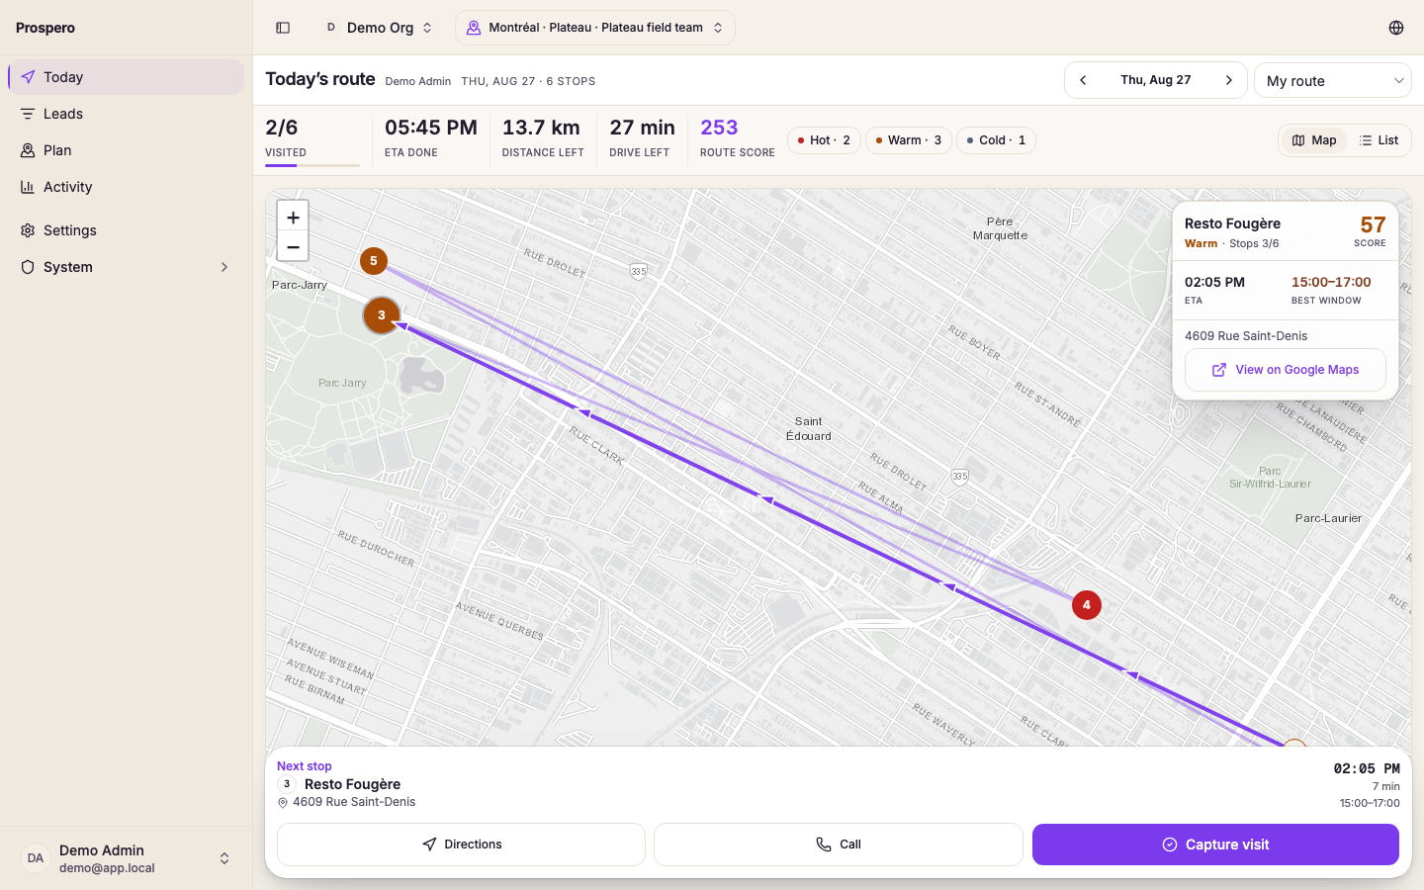Toggle the Hot · 2 filter chip
This screenshot has height=890, width=1424.
[x=824, y=140]
